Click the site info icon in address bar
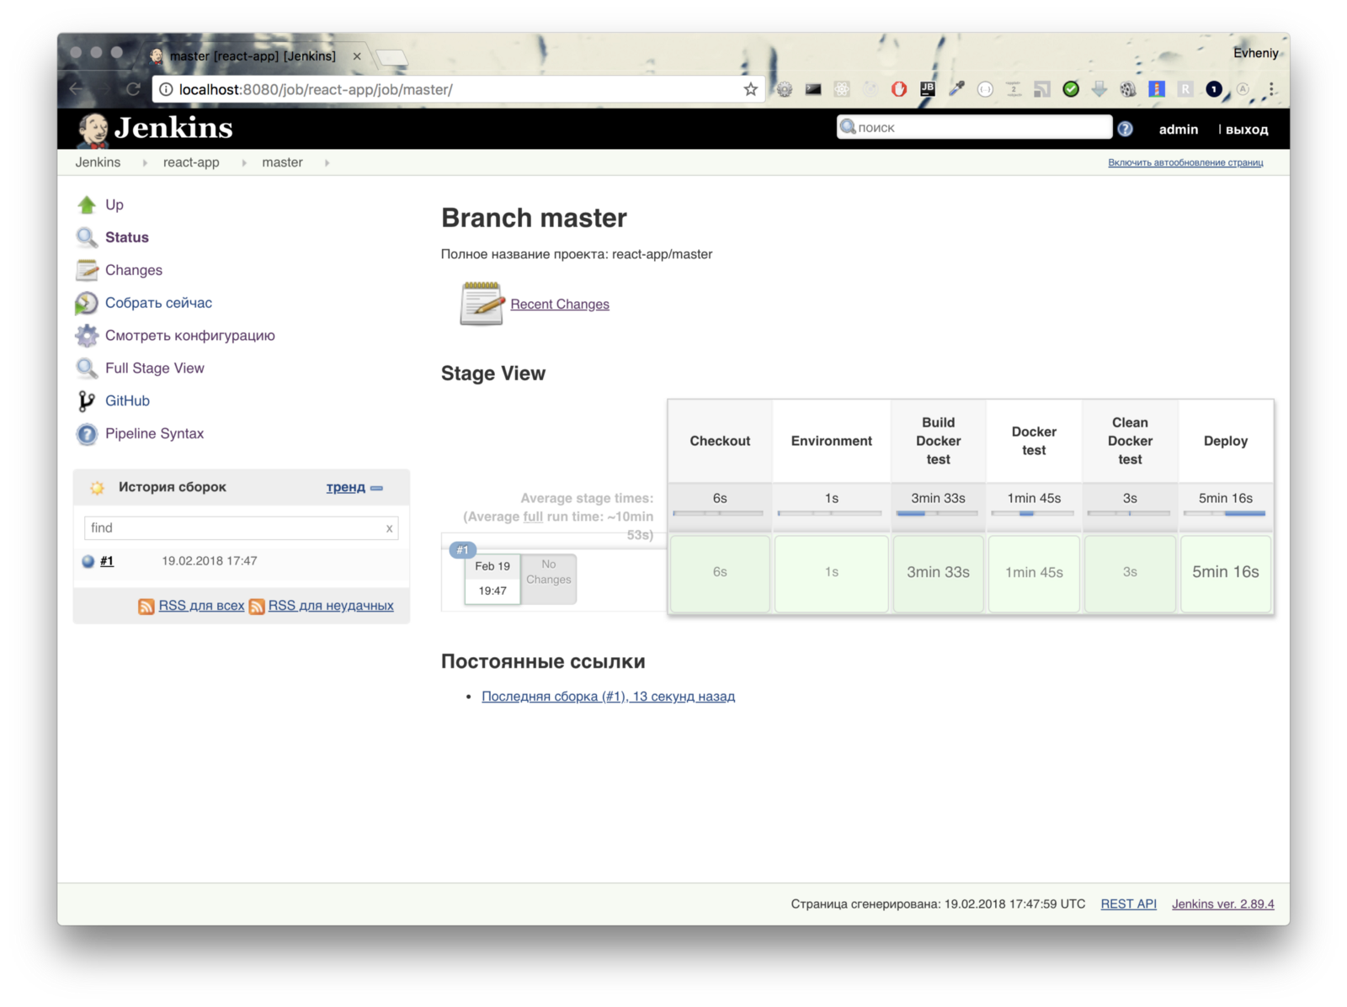 [x=167, y=89]
